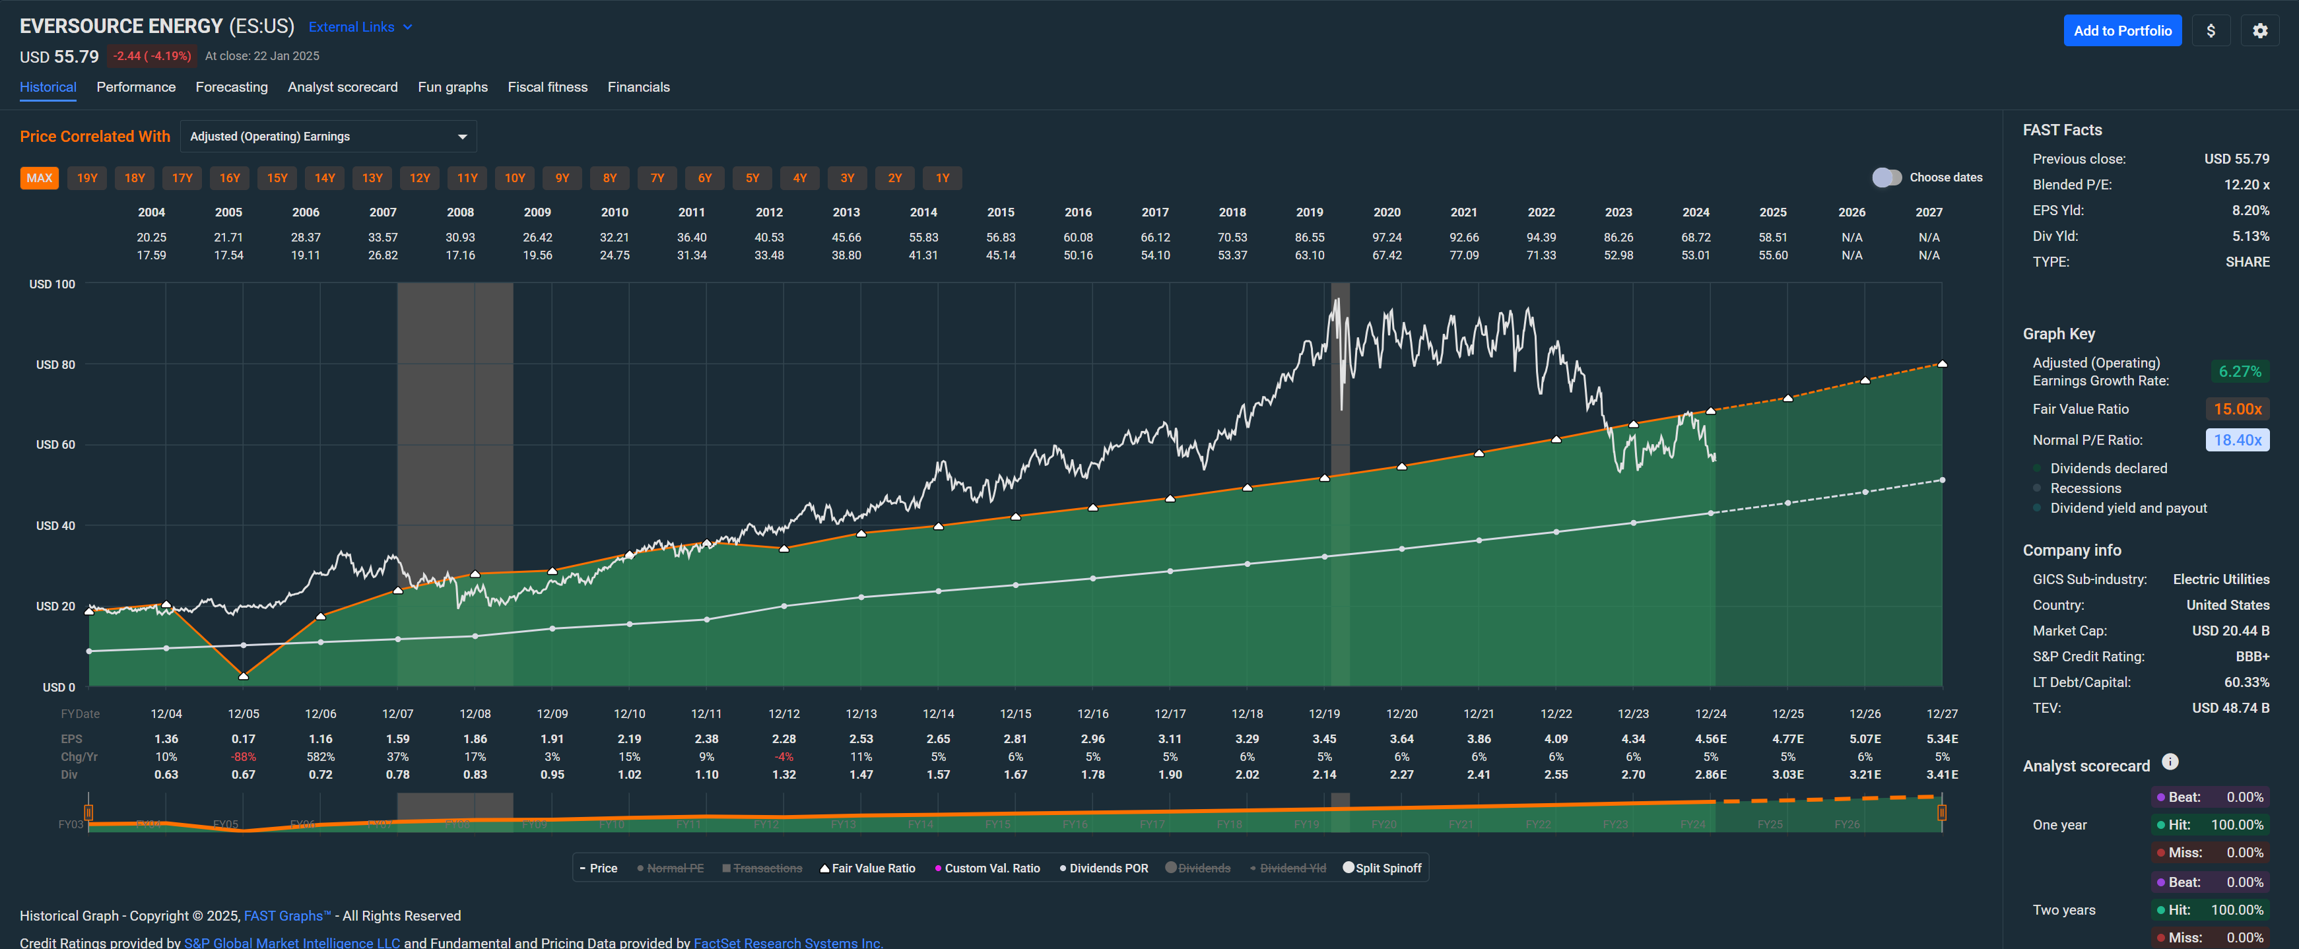This screenshot has height=949, width=2299.
Task: Toggle Custom Val. Ratio legend item
Action: coord(987,868)
